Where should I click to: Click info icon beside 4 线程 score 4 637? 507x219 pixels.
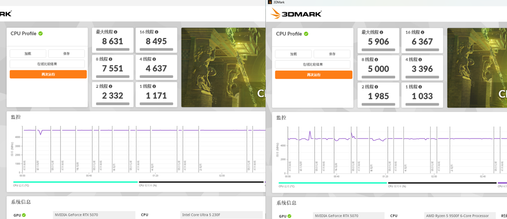[154, 59]
